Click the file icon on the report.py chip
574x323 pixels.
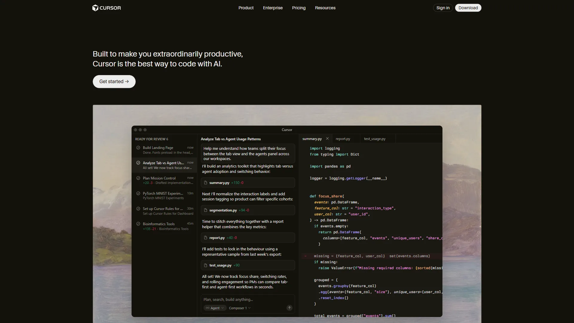pos(206,238)
